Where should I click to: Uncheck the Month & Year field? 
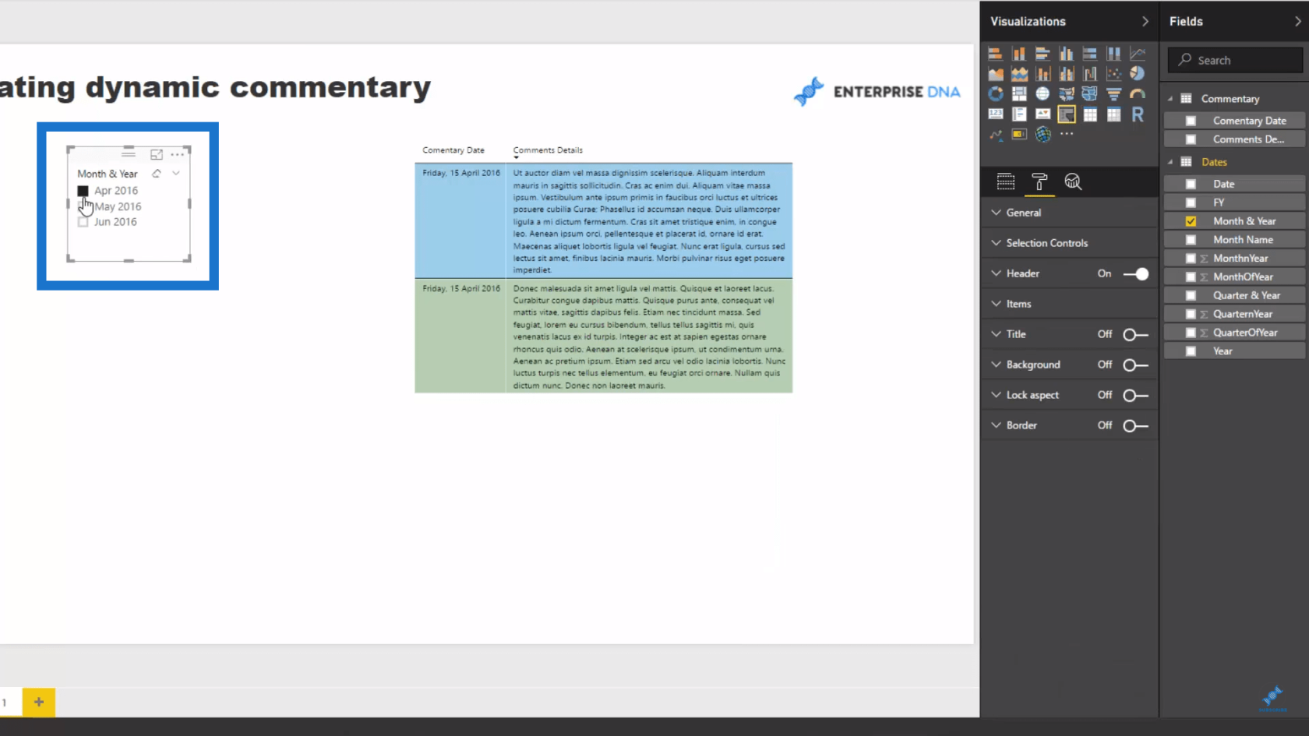point(1191,221)
